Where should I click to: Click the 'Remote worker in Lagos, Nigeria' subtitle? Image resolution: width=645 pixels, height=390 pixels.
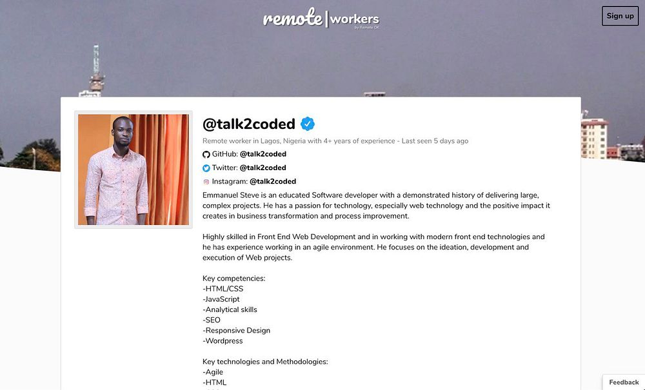(x=253, y=141)
